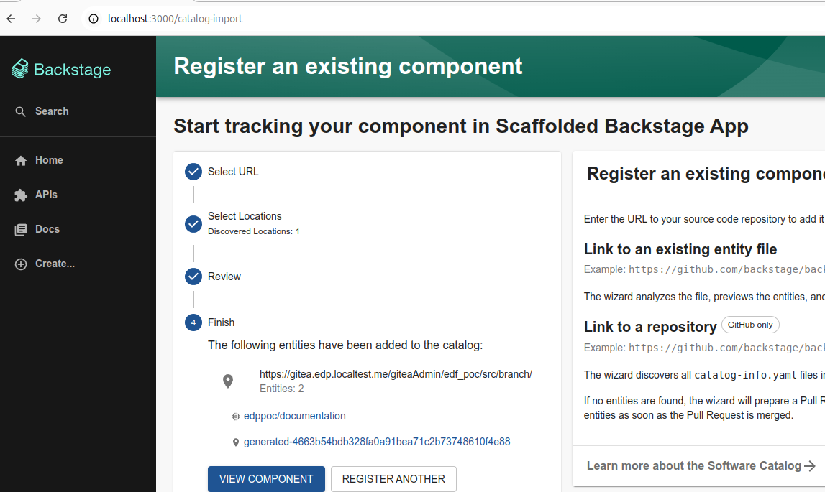Screen dimensions: 825x492
Task: Select the 'Select Locations' step
Action: (x=245, y=216)
